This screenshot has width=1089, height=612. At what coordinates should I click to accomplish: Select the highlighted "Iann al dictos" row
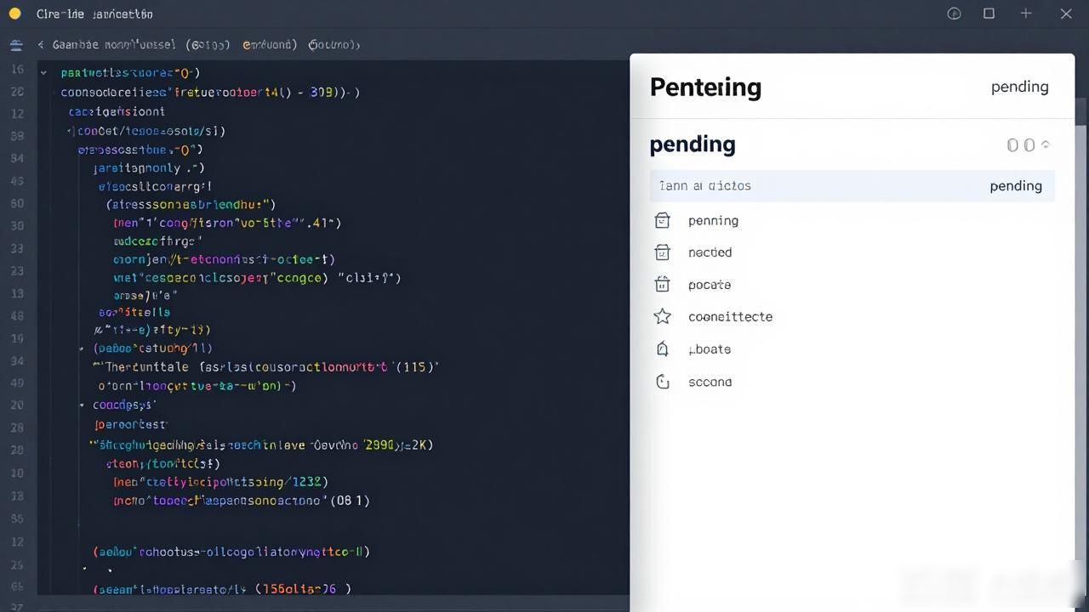click(852, 186)
